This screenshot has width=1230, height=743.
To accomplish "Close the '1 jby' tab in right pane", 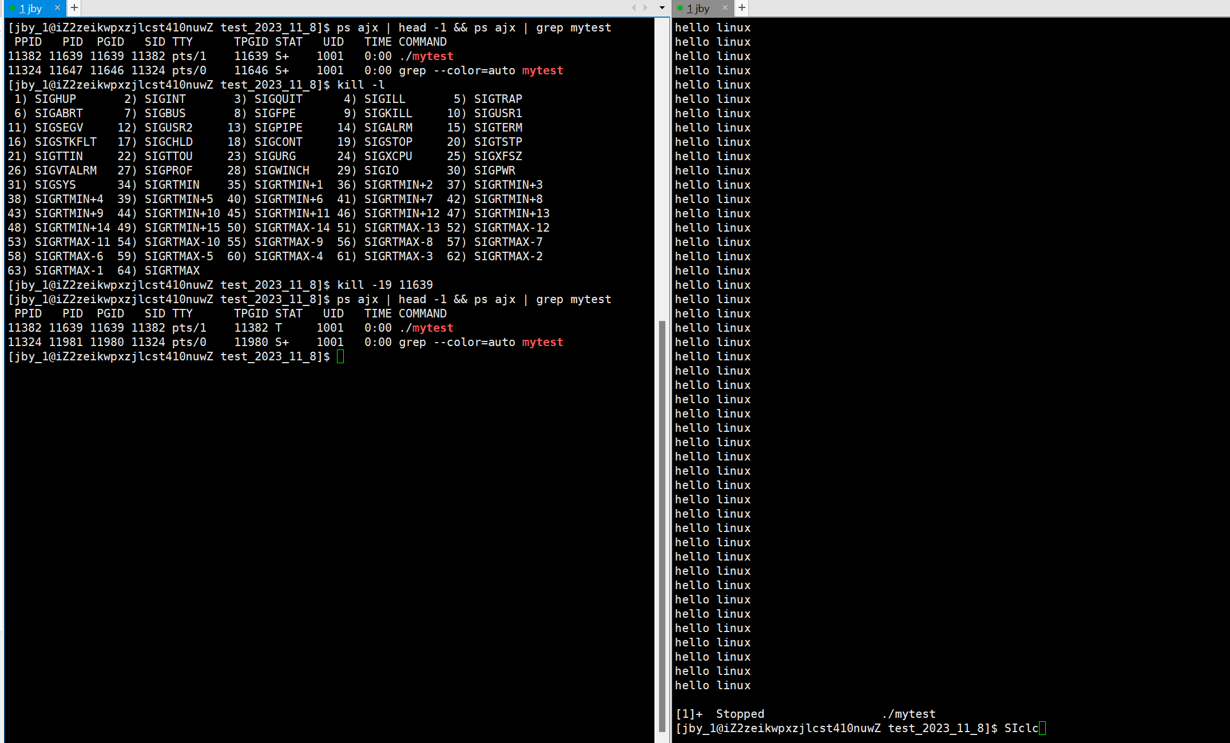I will (x=725, y=8).
